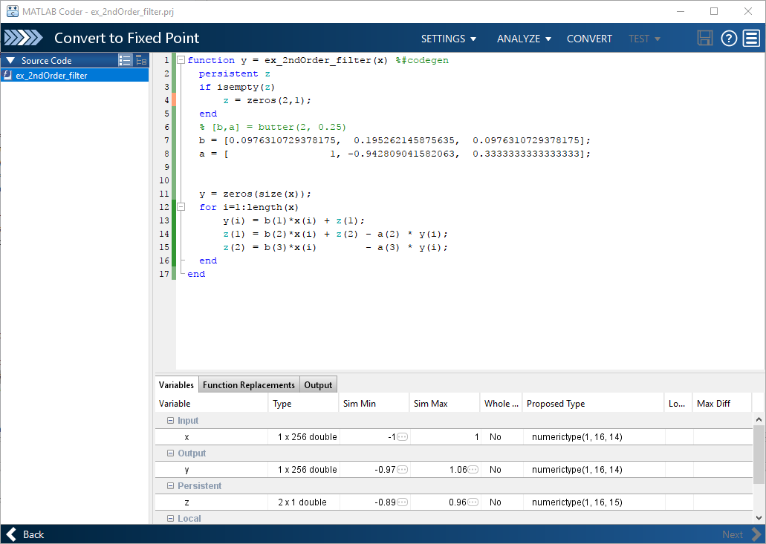The height and width of the screenshot is (544, 766).
Task: Edit proposed type for variable z
Action: click(x=593, y=502)
